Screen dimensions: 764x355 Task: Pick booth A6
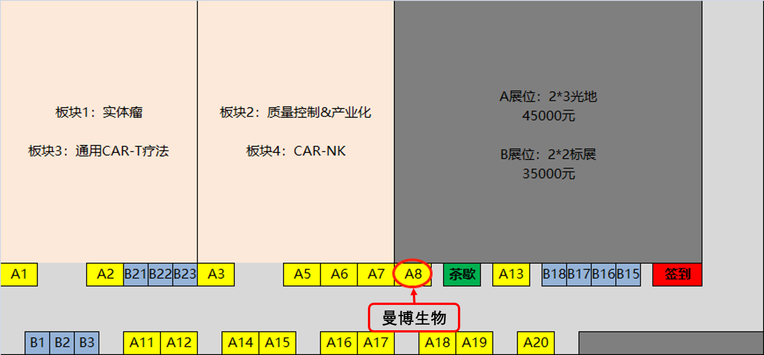coord(339,275)
